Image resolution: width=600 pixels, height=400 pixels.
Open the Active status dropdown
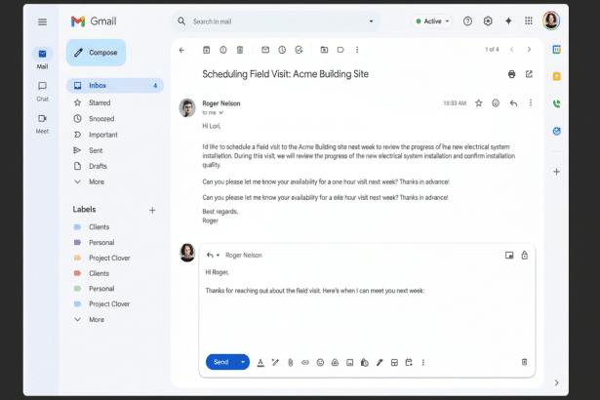pyautogui.click(x=432, y=21)
